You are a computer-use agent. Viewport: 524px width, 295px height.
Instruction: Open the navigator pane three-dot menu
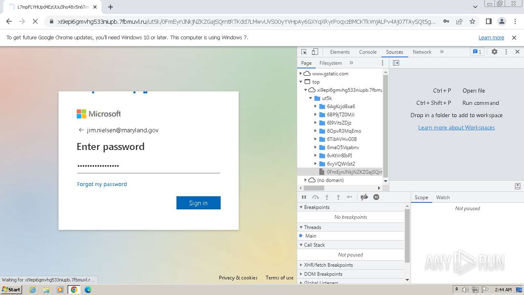click(383, 63)
